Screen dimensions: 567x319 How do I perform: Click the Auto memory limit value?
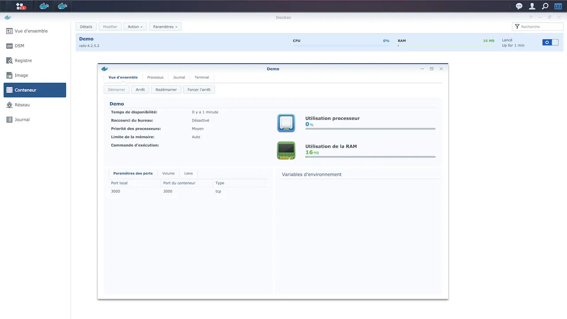point(196,137)
